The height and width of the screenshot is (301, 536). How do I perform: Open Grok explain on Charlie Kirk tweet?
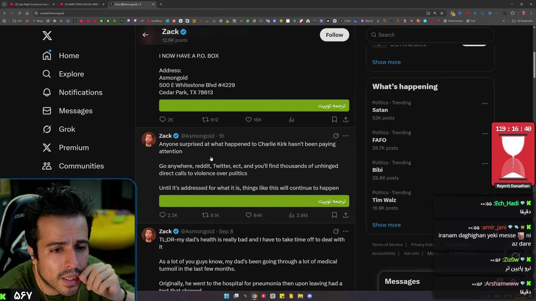(x=336, y=136)
